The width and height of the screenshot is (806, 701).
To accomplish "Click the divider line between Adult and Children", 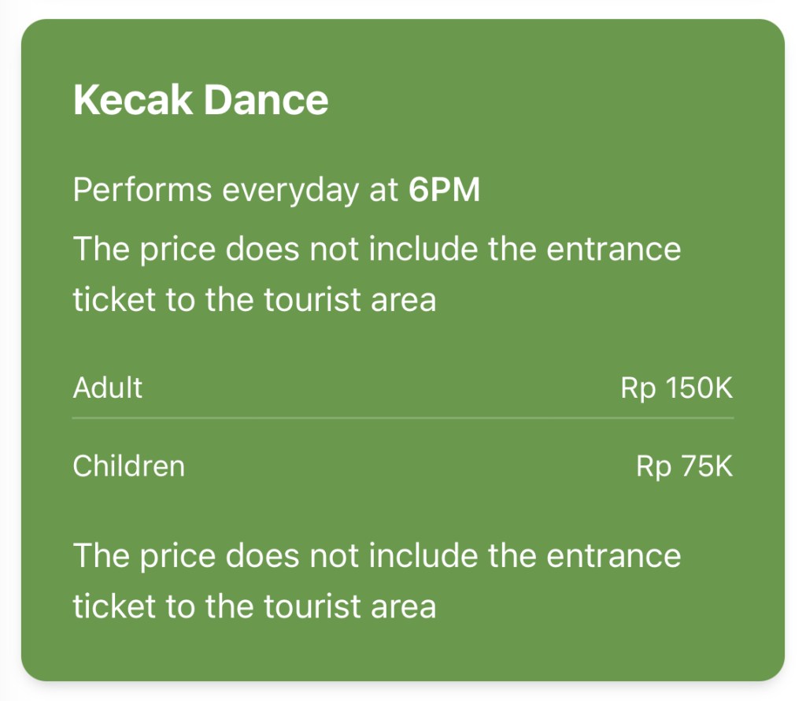I will (x=403, y=417).
